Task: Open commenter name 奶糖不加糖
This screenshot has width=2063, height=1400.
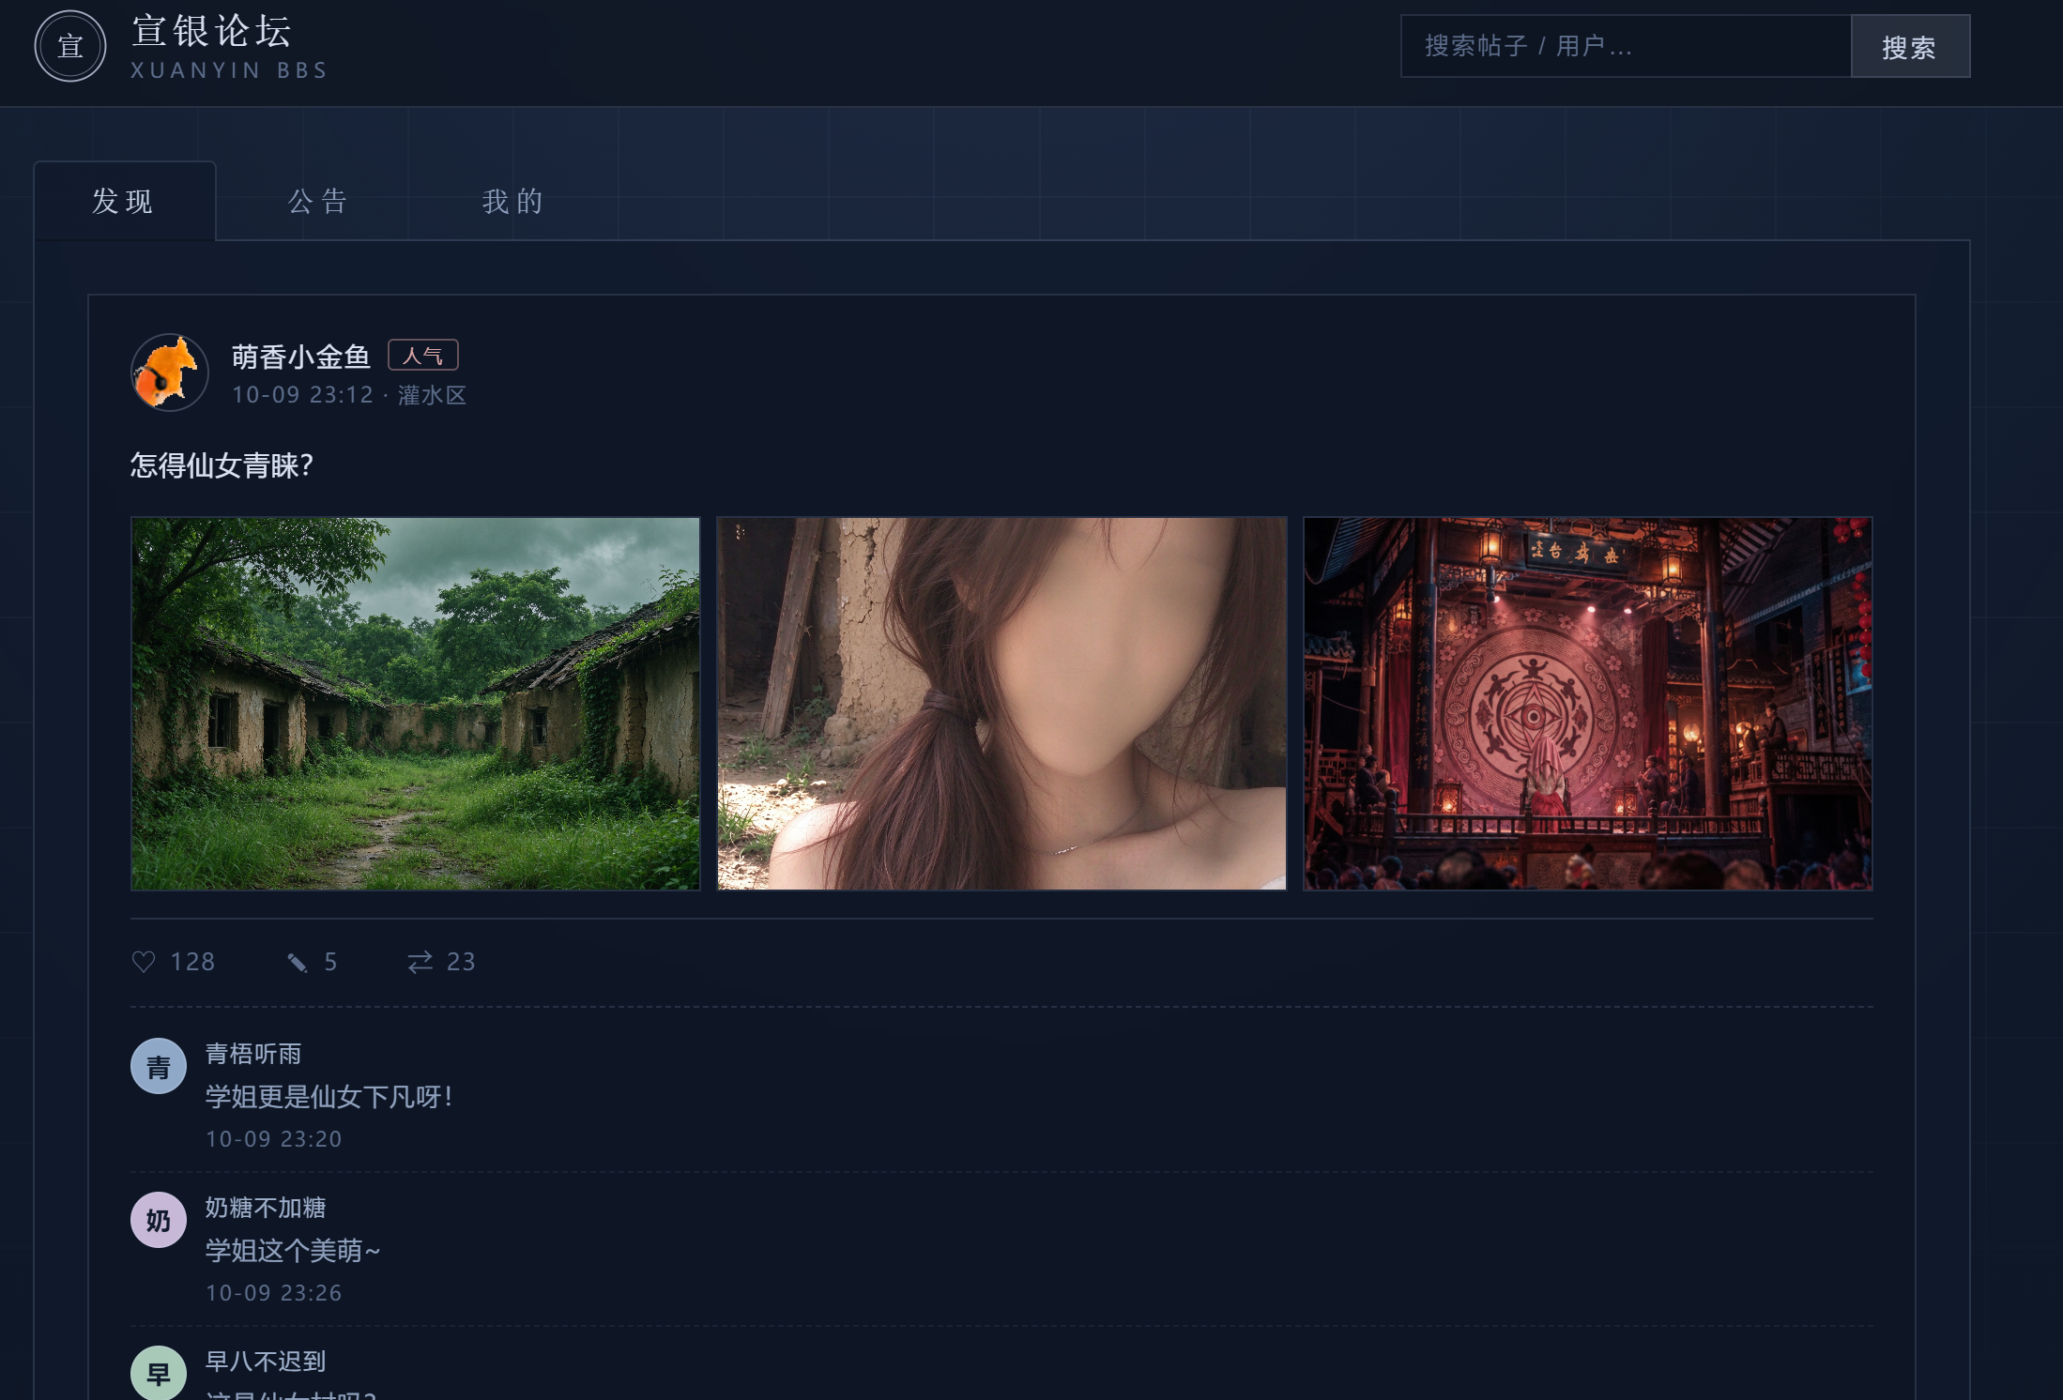Action: [x=266, y=1208]
